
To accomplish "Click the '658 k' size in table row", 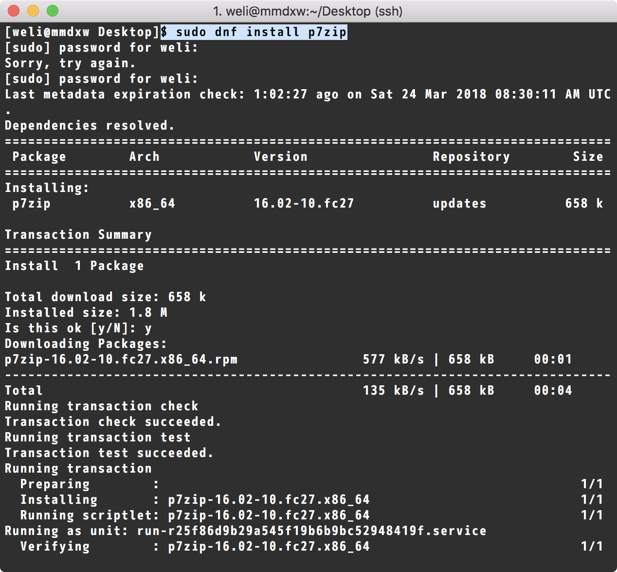I will click(584, 204).
